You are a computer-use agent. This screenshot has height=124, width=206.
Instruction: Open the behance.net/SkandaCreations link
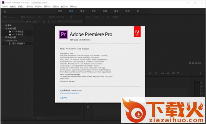pyautogui.click(x=69, y=93)
